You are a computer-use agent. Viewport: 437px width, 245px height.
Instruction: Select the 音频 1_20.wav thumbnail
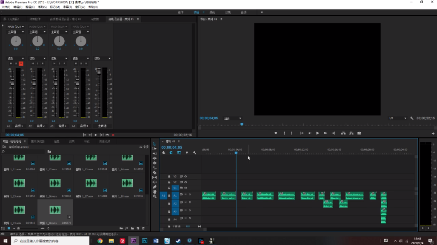(55, 210)
